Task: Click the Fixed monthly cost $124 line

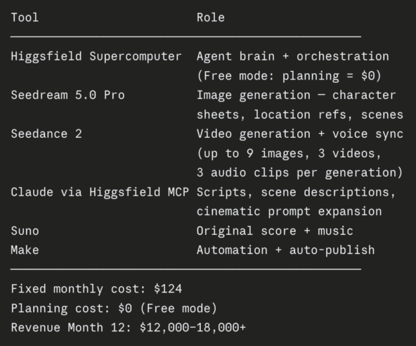Action: pyautogui.click(x=96, y=289)
